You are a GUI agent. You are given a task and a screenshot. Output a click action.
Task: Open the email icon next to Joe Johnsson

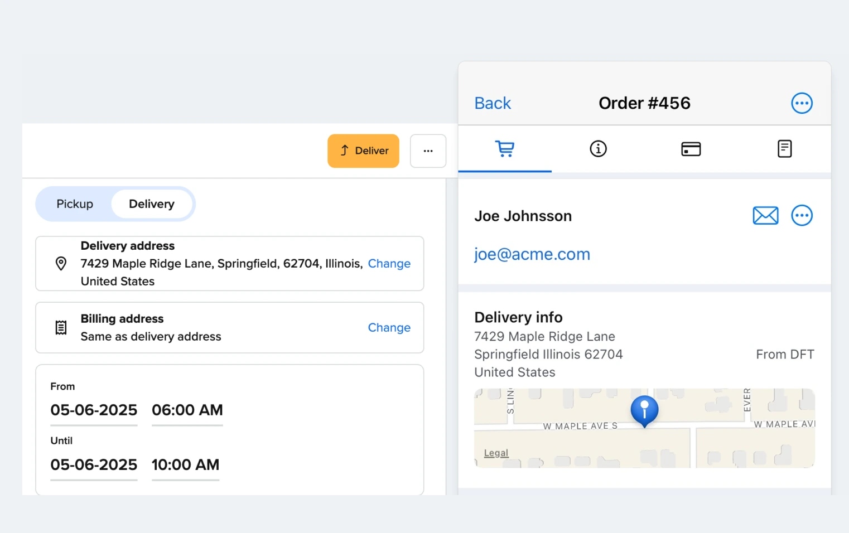765,215
